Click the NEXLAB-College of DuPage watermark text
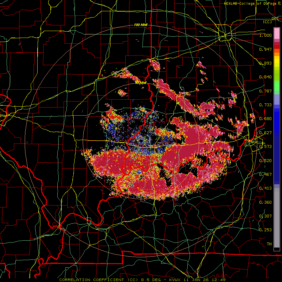Image resolution: width=282 pixels, height=282 pixels. tap(253, 3)
